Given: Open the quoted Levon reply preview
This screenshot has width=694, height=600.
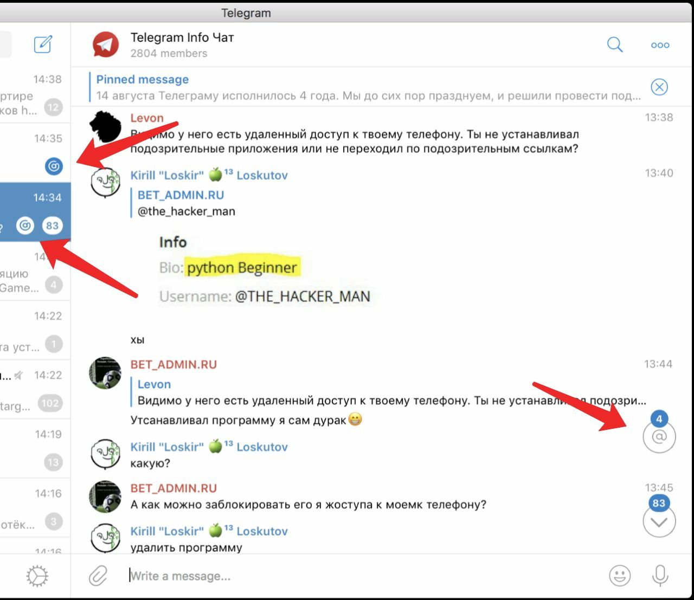Looking at the screenshot, I should 388,392.
